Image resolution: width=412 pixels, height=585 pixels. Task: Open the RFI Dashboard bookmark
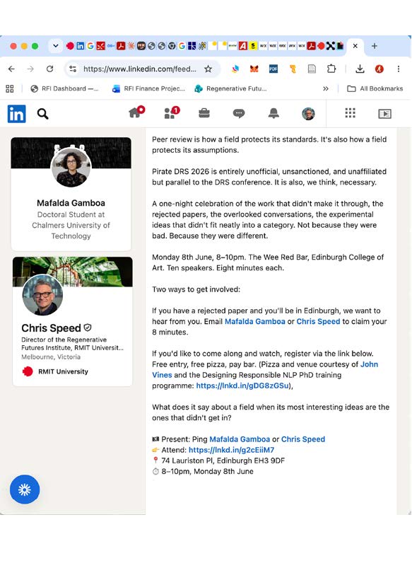click(64, 89)
